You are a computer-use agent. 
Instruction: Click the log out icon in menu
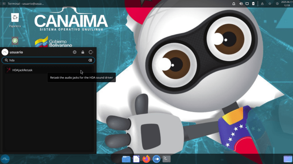click(91, 52)
